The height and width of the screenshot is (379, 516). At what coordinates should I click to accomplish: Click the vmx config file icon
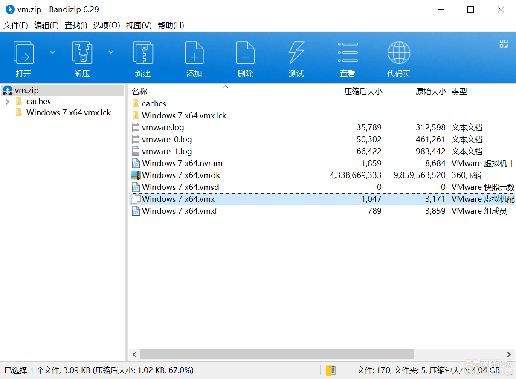[x=136, y=199]
